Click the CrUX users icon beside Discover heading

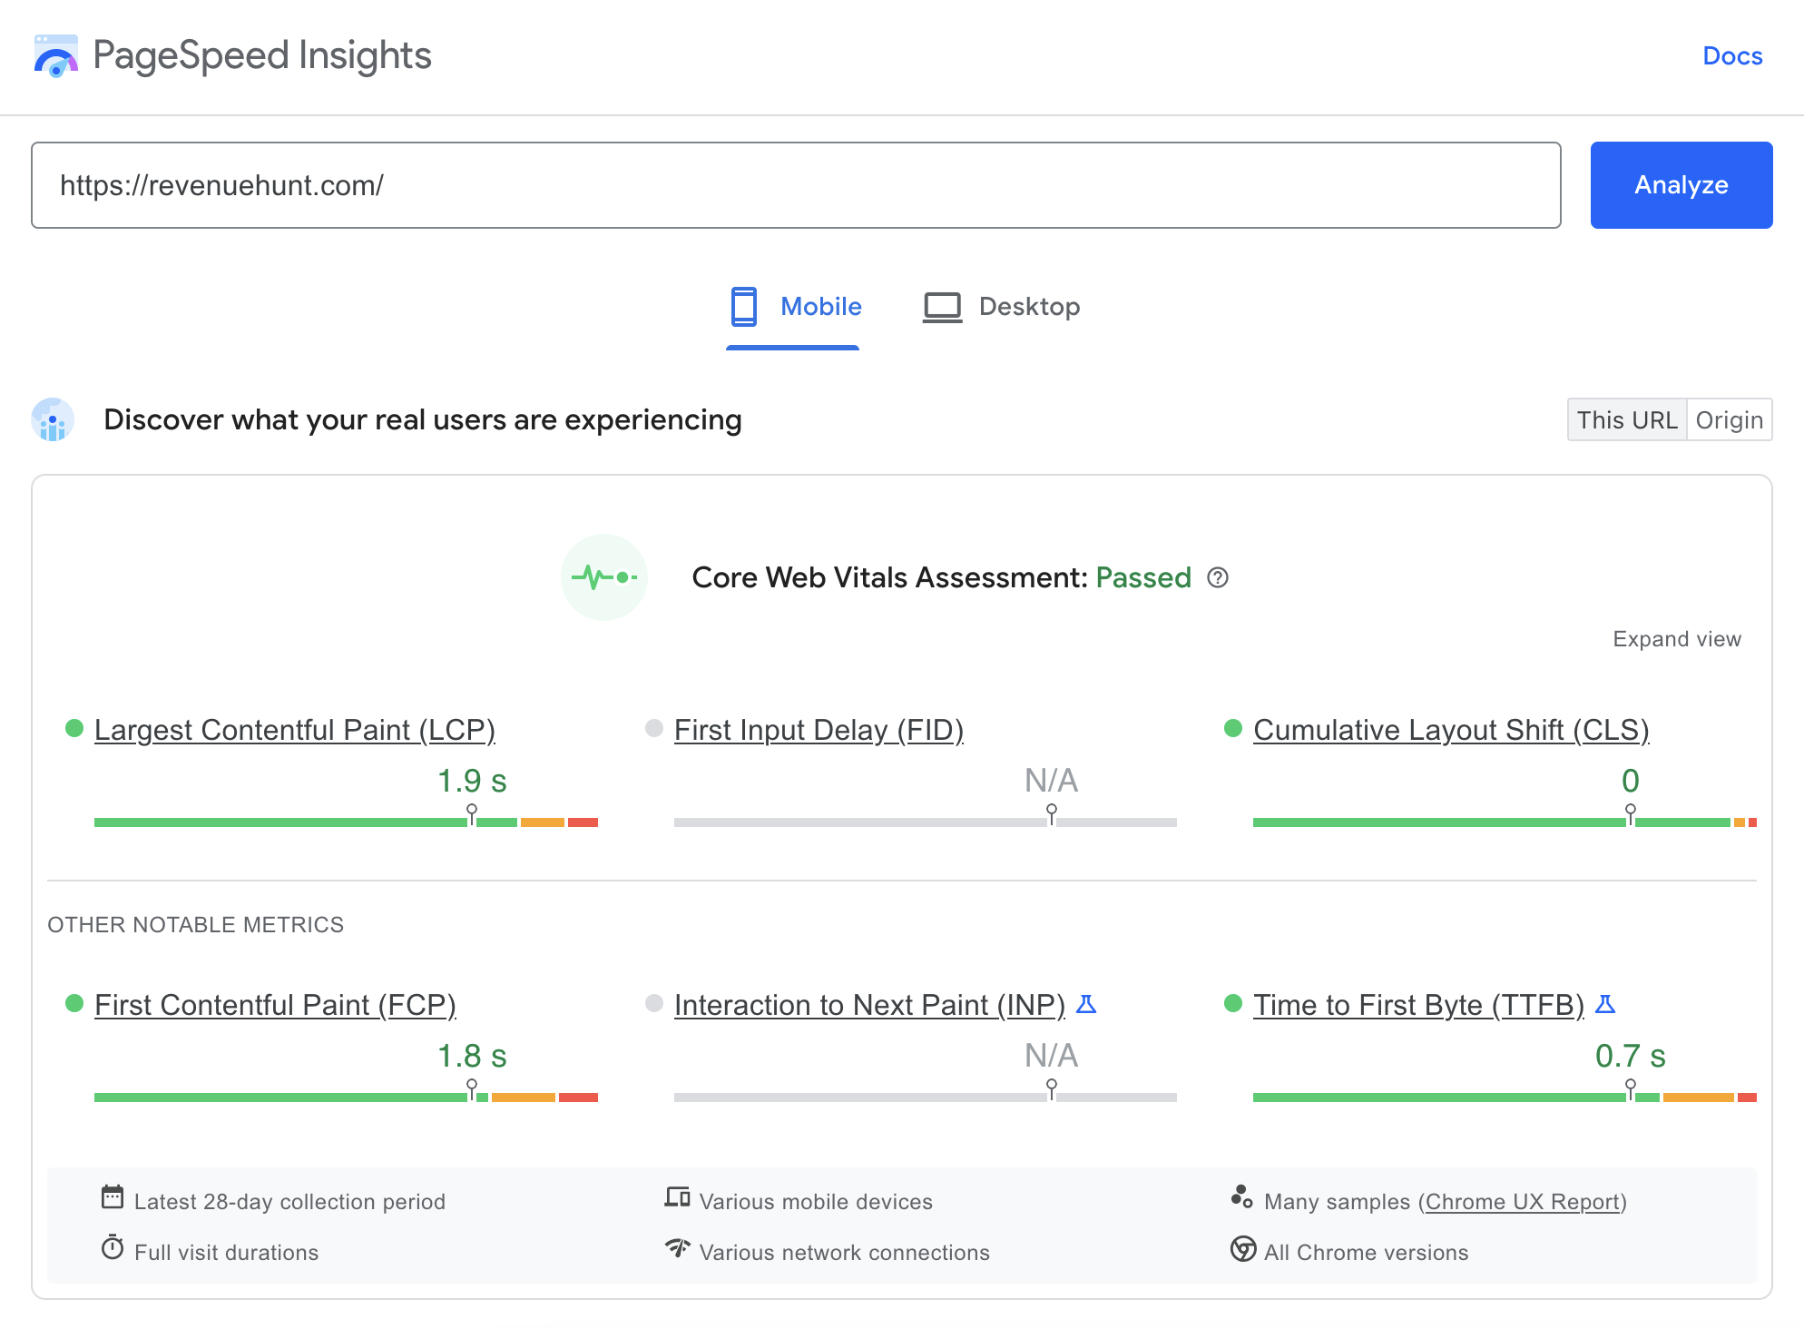click(53, 419)
